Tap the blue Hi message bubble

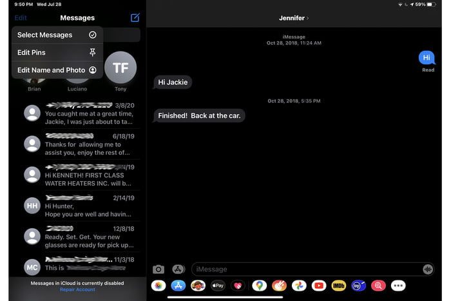427,57
